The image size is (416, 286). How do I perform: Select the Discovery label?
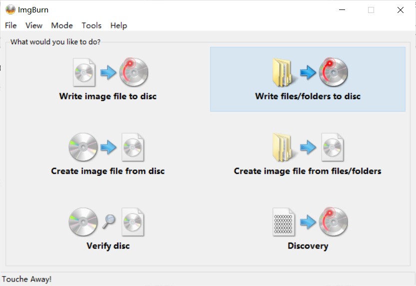(308, 246)
